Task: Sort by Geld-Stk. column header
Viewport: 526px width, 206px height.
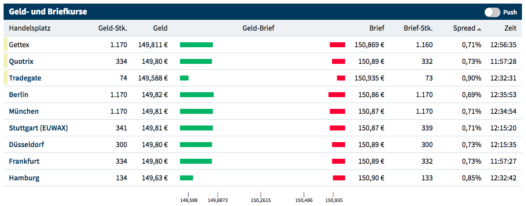Action: click(112, 28)
